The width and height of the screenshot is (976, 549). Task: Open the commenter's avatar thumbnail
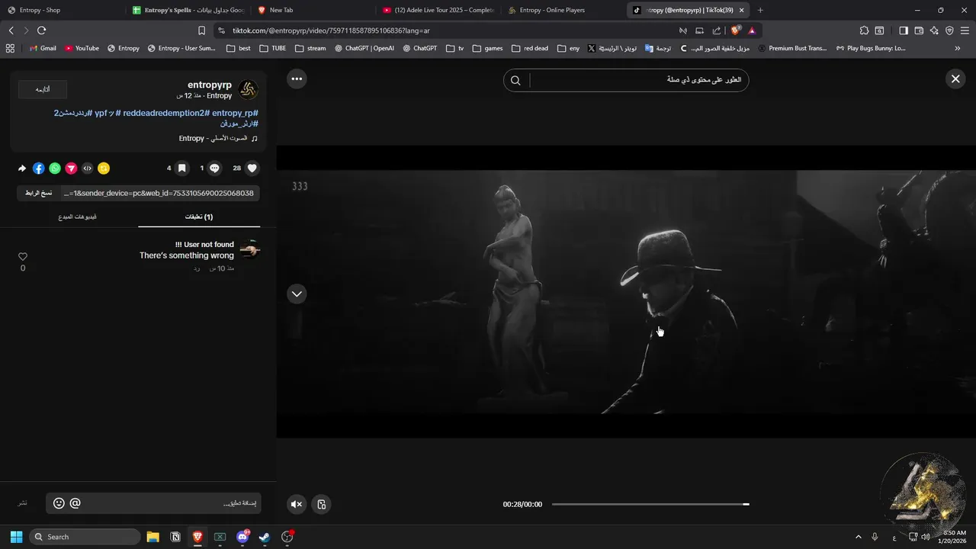tap(249, 250)
